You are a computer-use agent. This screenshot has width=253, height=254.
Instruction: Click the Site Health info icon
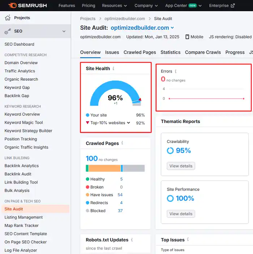[113, 68]
